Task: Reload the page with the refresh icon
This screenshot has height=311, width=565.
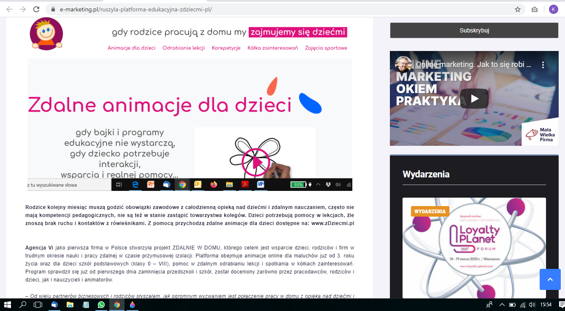Action: coord(36,9)
